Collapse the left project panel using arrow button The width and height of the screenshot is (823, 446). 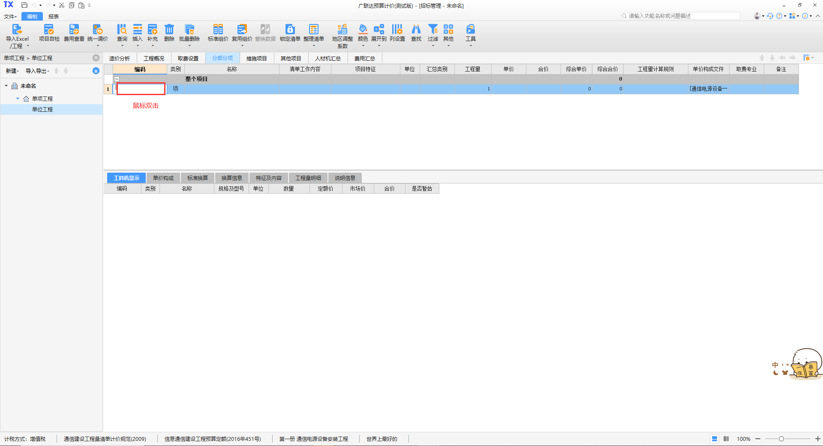96,58
